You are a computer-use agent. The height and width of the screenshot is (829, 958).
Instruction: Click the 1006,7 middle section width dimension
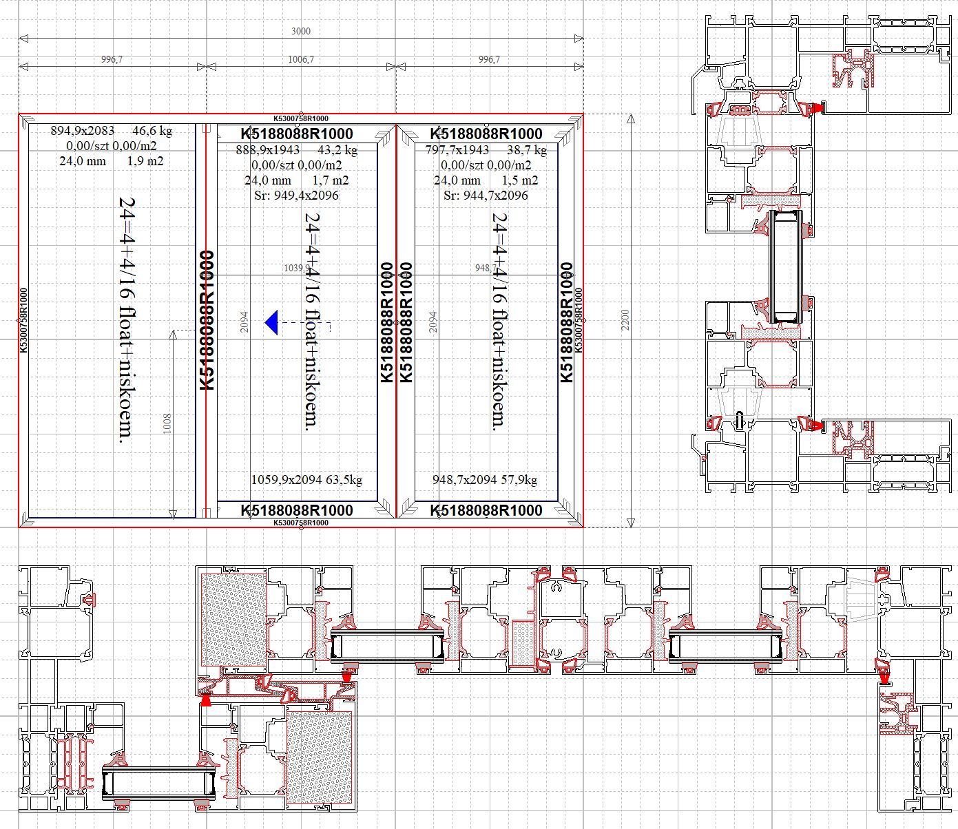point(300,60)
